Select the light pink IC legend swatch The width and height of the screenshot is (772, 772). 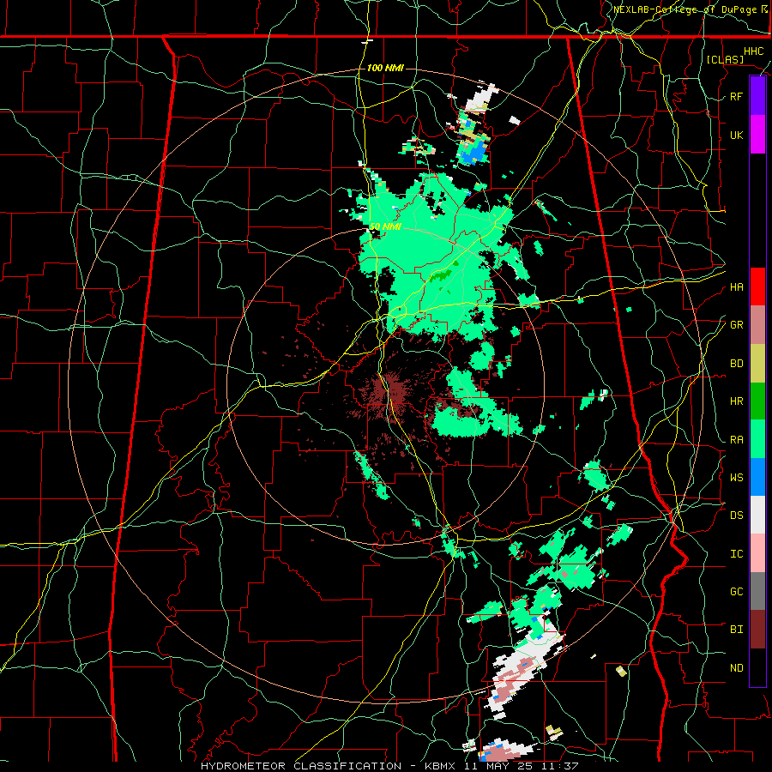tap(757, 553)
